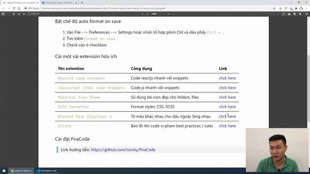This screenshot has width=310, height=174.
Task: Toggle the PDF viewer sidebar
Action: (3, 14)
